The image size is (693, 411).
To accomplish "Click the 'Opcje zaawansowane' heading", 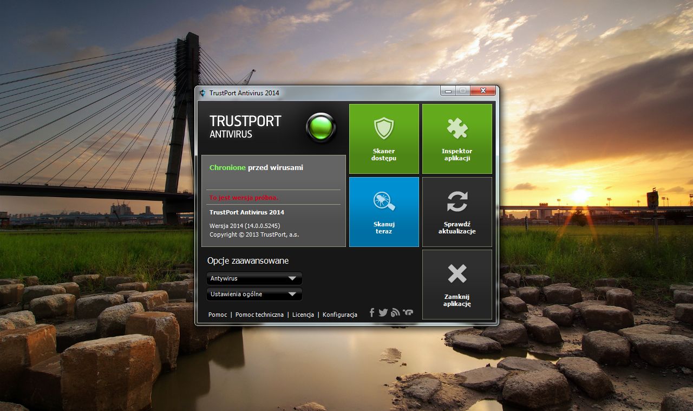I will pyautogui.click(x=248, y=261).
